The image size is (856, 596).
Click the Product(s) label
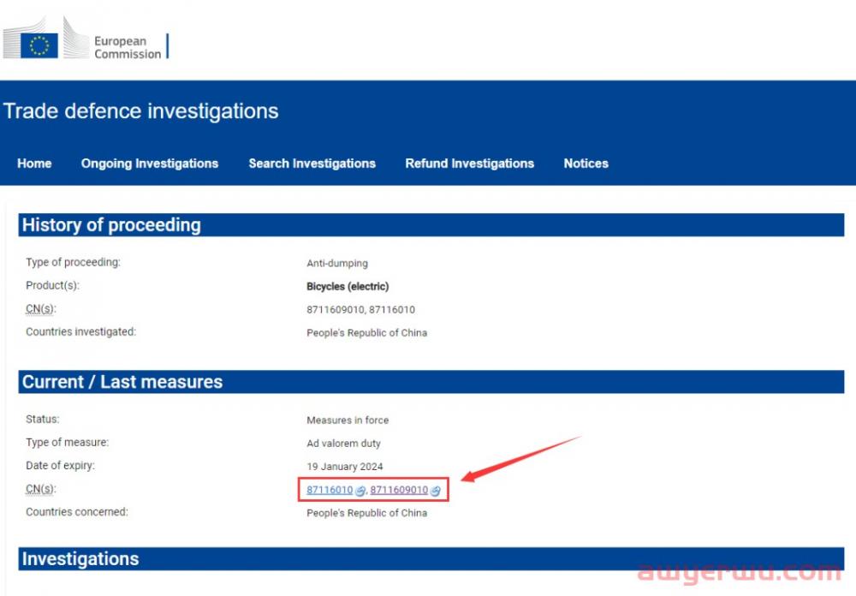point(52,285)
